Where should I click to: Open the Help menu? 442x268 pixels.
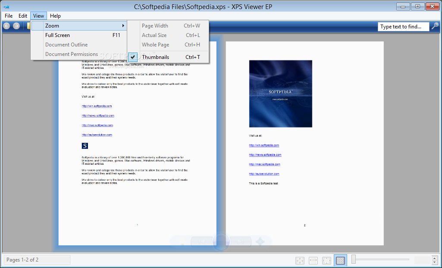click(x=55, y=16)
